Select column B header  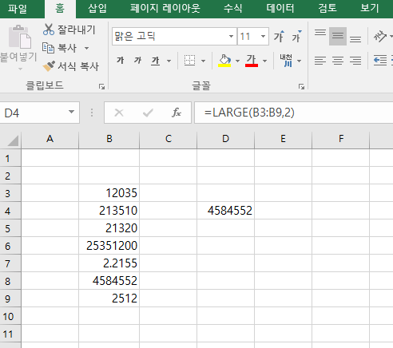[109, 139]
